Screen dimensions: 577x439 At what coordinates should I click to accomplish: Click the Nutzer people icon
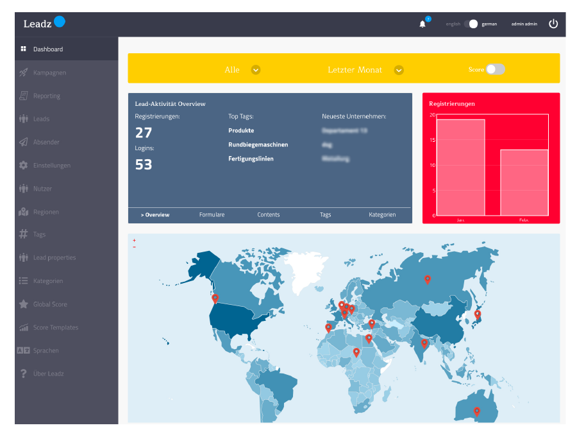pos(24,189)
